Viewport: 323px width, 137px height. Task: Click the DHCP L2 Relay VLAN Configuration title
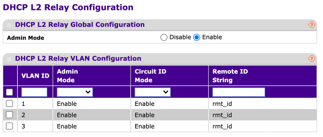pyautogui.click(x=78, y=58)
